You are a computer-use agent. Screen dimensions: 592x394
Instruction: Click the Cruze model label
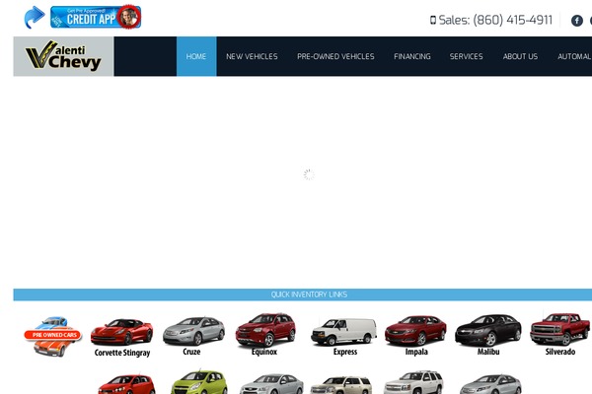[x=191, y=352]
